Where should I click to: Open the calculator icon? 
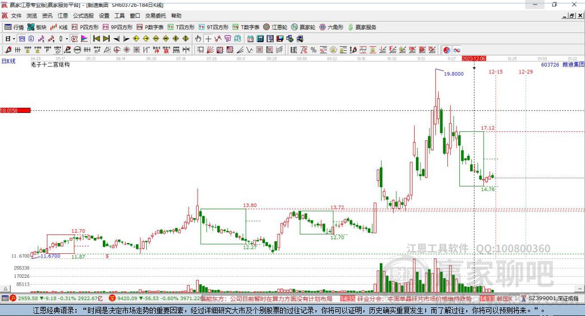pos(260,39)
